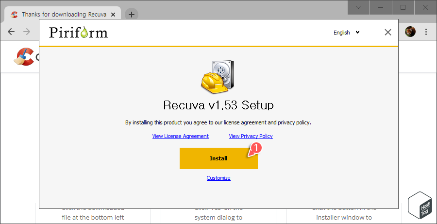This screenshot has height=224, width=437.
Task: Click the yellow Install button
Action: [218, 158]
